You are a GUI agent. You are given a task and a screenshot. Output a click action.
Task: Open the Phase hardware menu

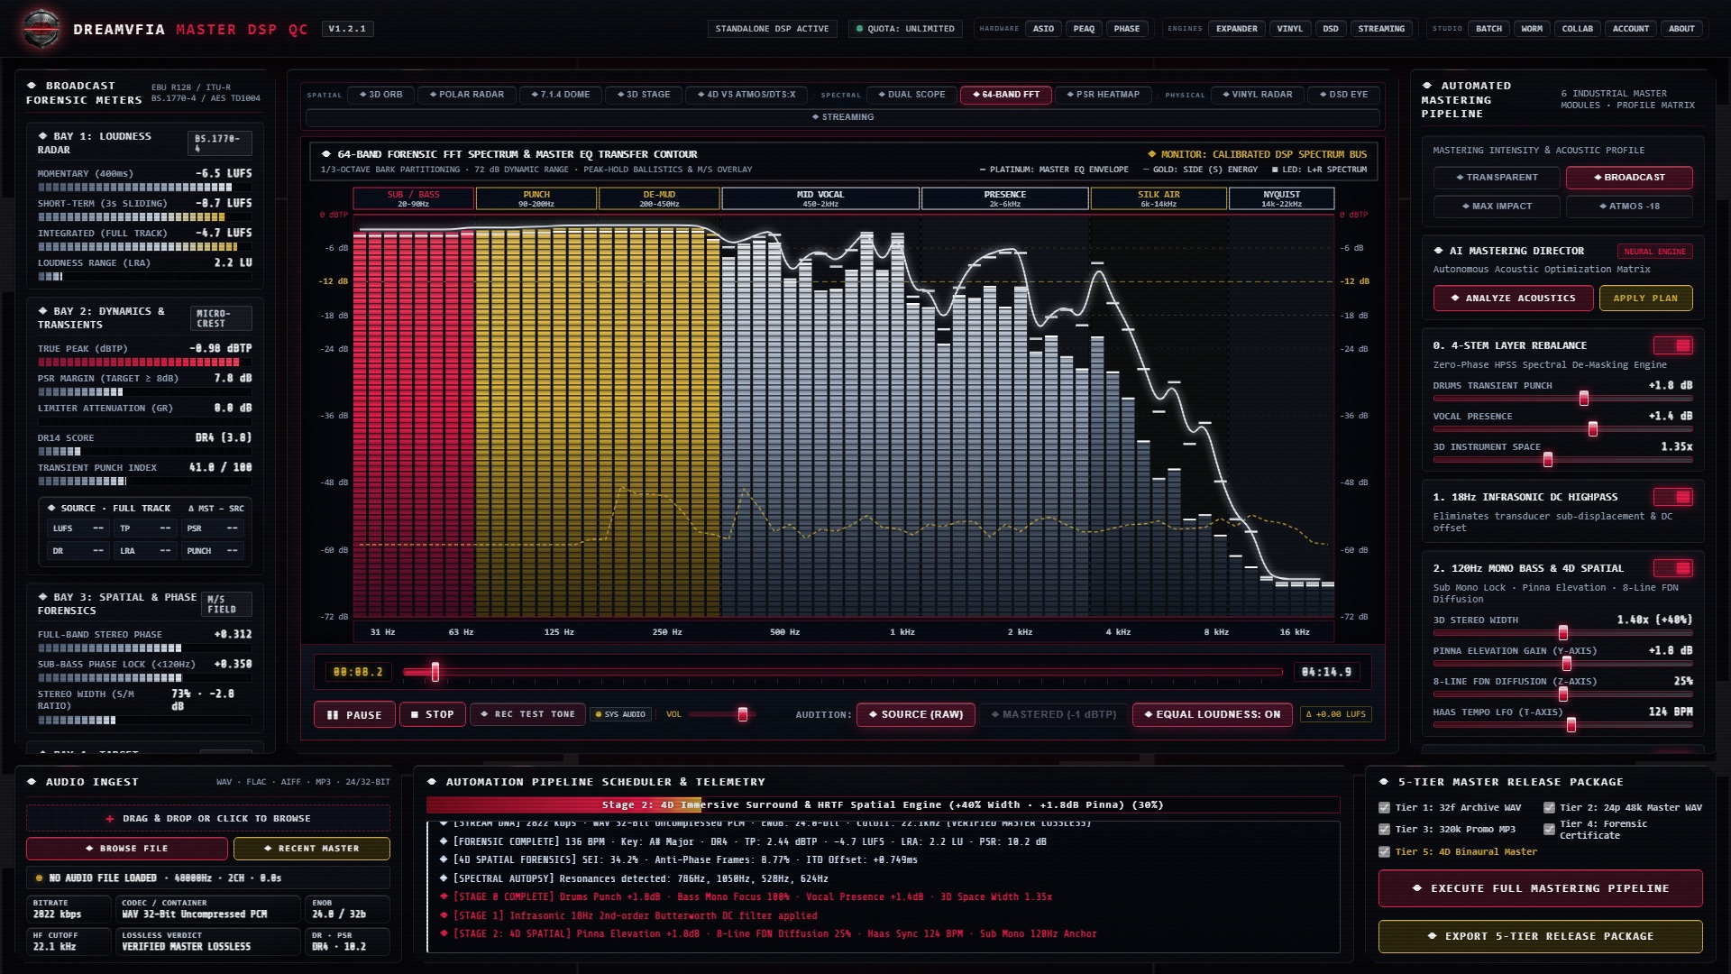point(1127,29)
